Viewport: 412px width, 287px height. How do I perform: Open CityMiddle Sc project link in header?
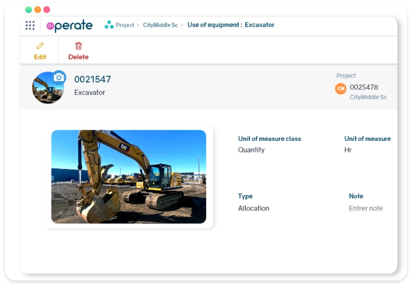[368, 97]
